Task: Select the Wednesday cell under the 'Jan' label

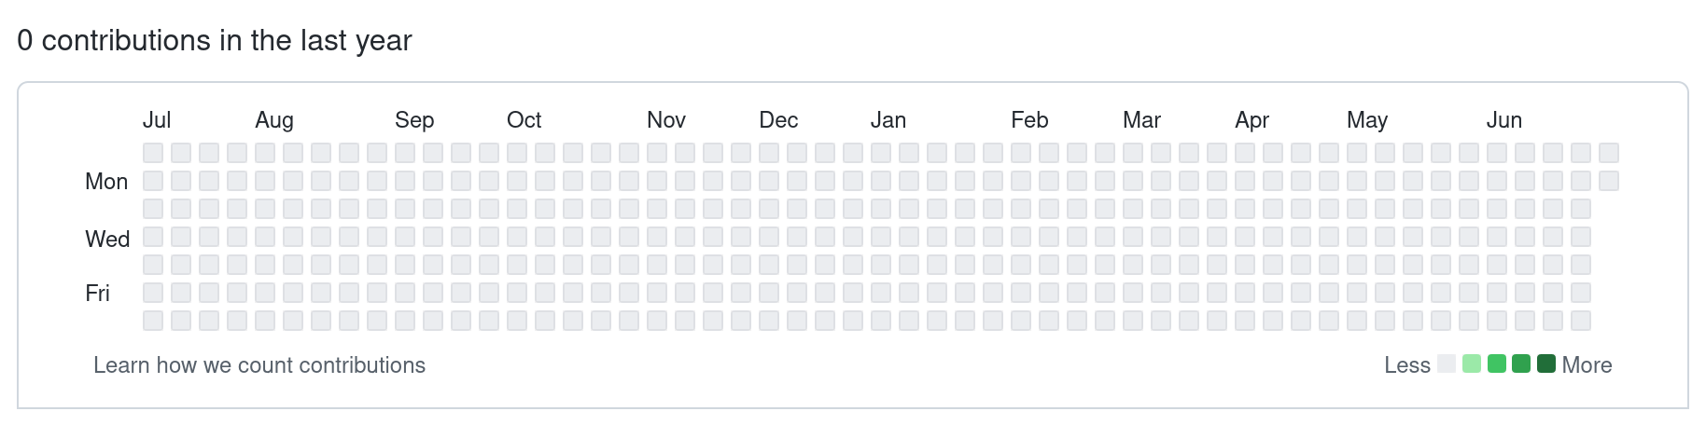Action: pos(881,237)
